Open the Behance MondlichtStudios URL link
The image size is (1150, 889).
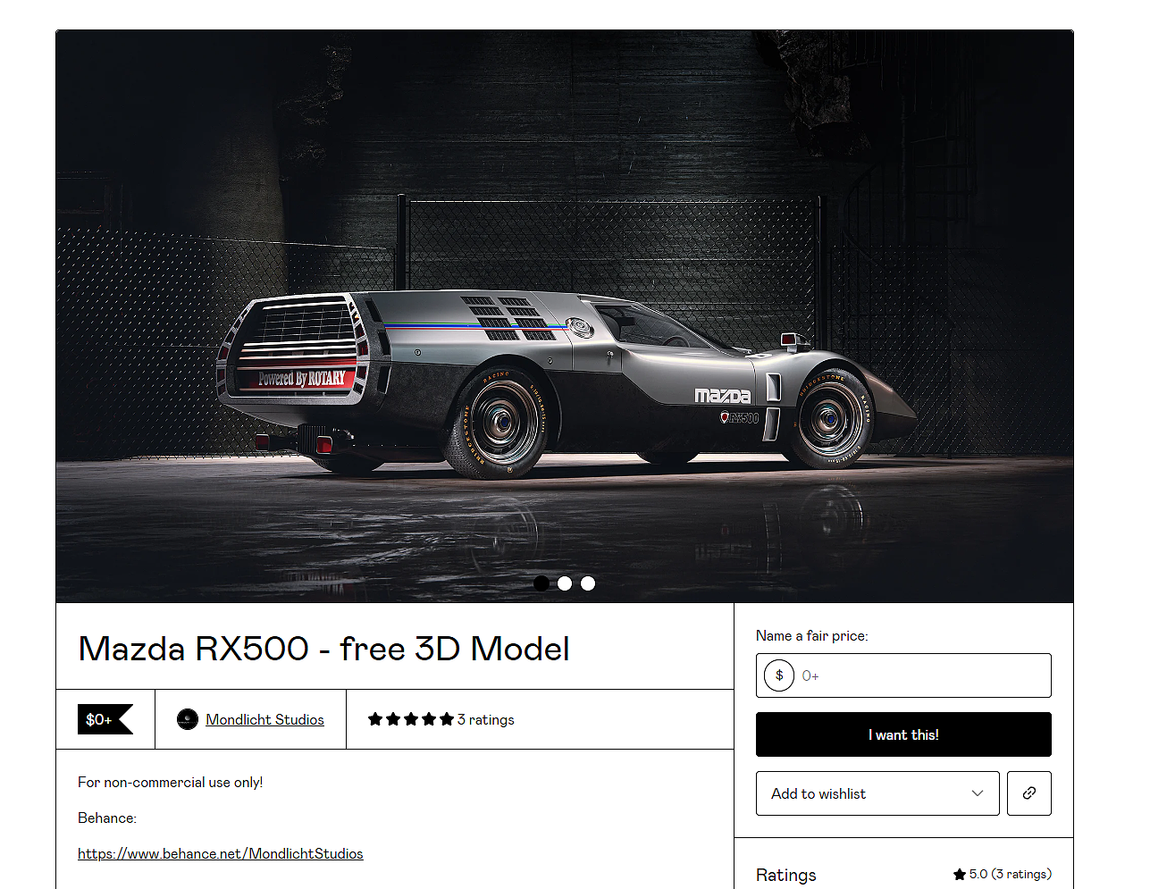221,853
